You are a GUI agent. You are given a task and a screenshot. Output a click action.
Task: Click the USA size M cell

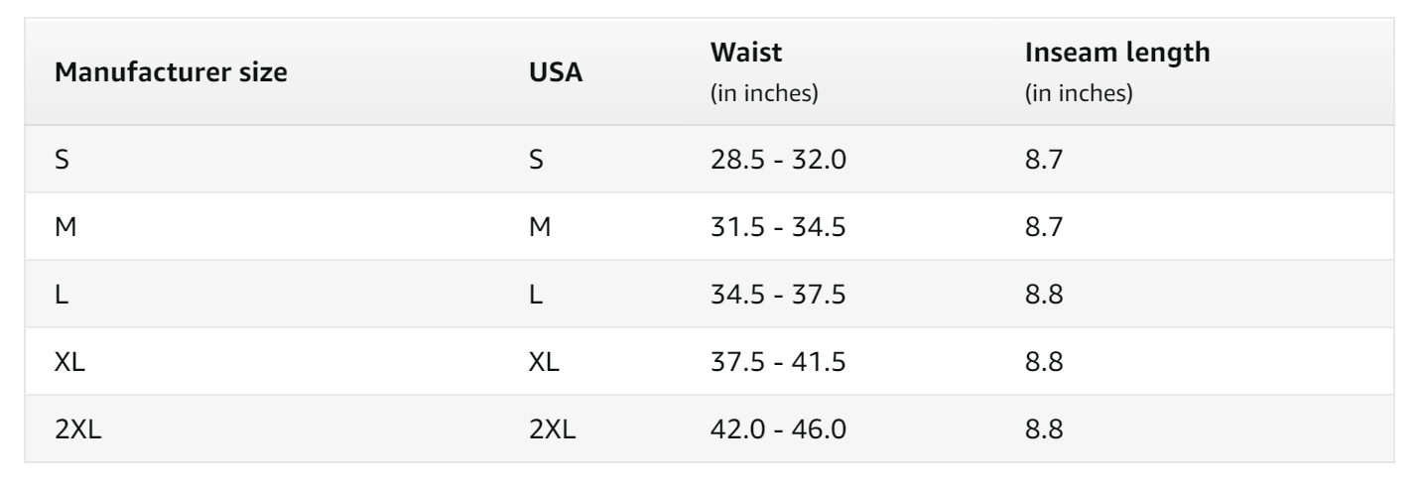(541, 227)
